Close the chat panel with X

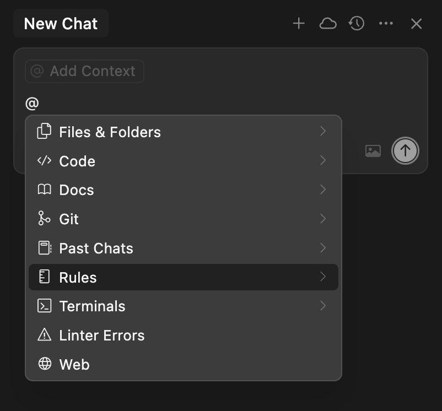417,24
